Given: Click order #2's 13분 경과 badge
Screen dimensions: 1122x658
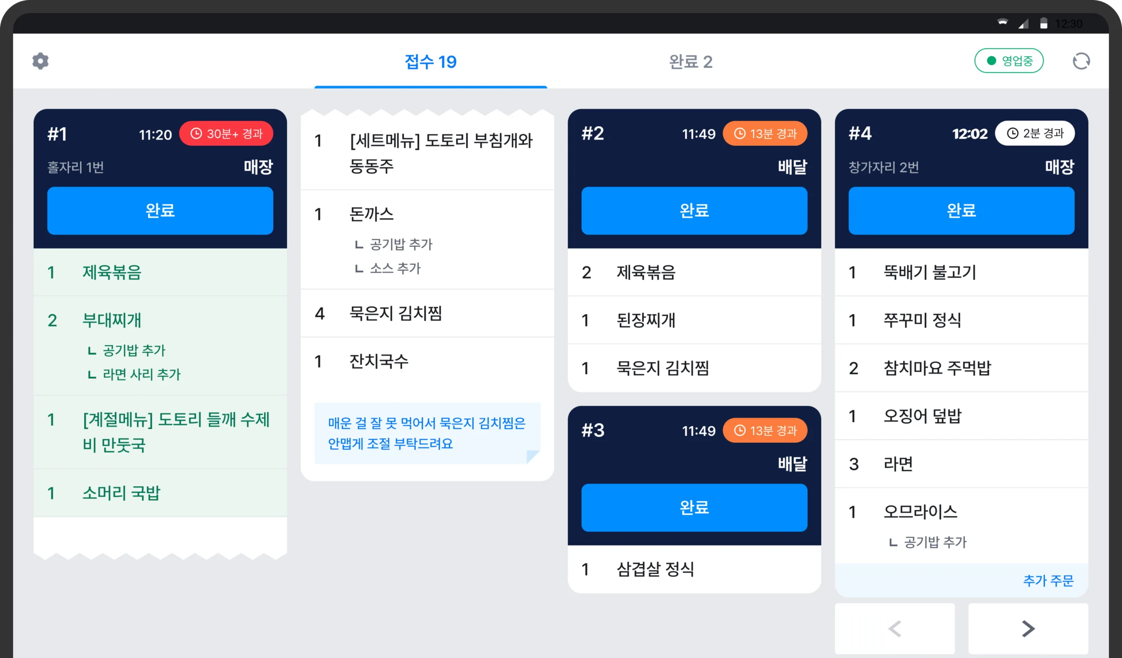Looking at the screenshot, I should [x=764, y=134].
